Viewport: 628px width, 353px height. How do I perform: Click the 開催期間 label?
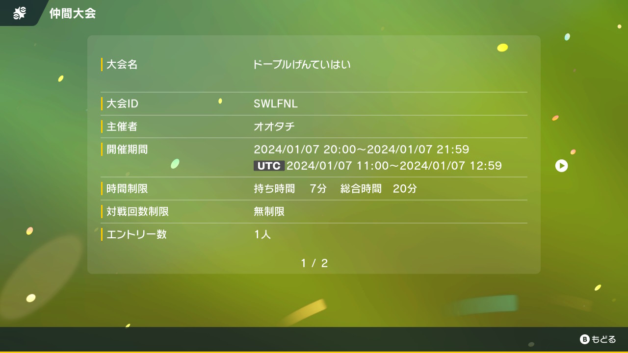pos(127,149)
